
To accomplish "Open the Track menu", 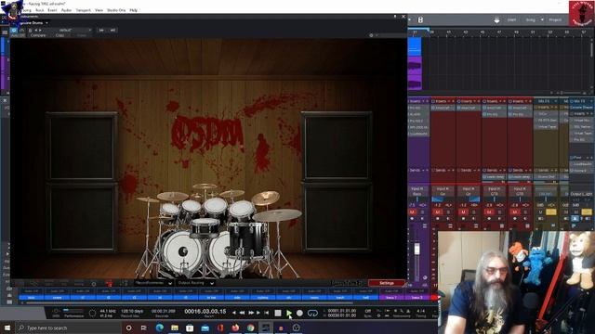I will pyautogui.click(x=40, y=10).
